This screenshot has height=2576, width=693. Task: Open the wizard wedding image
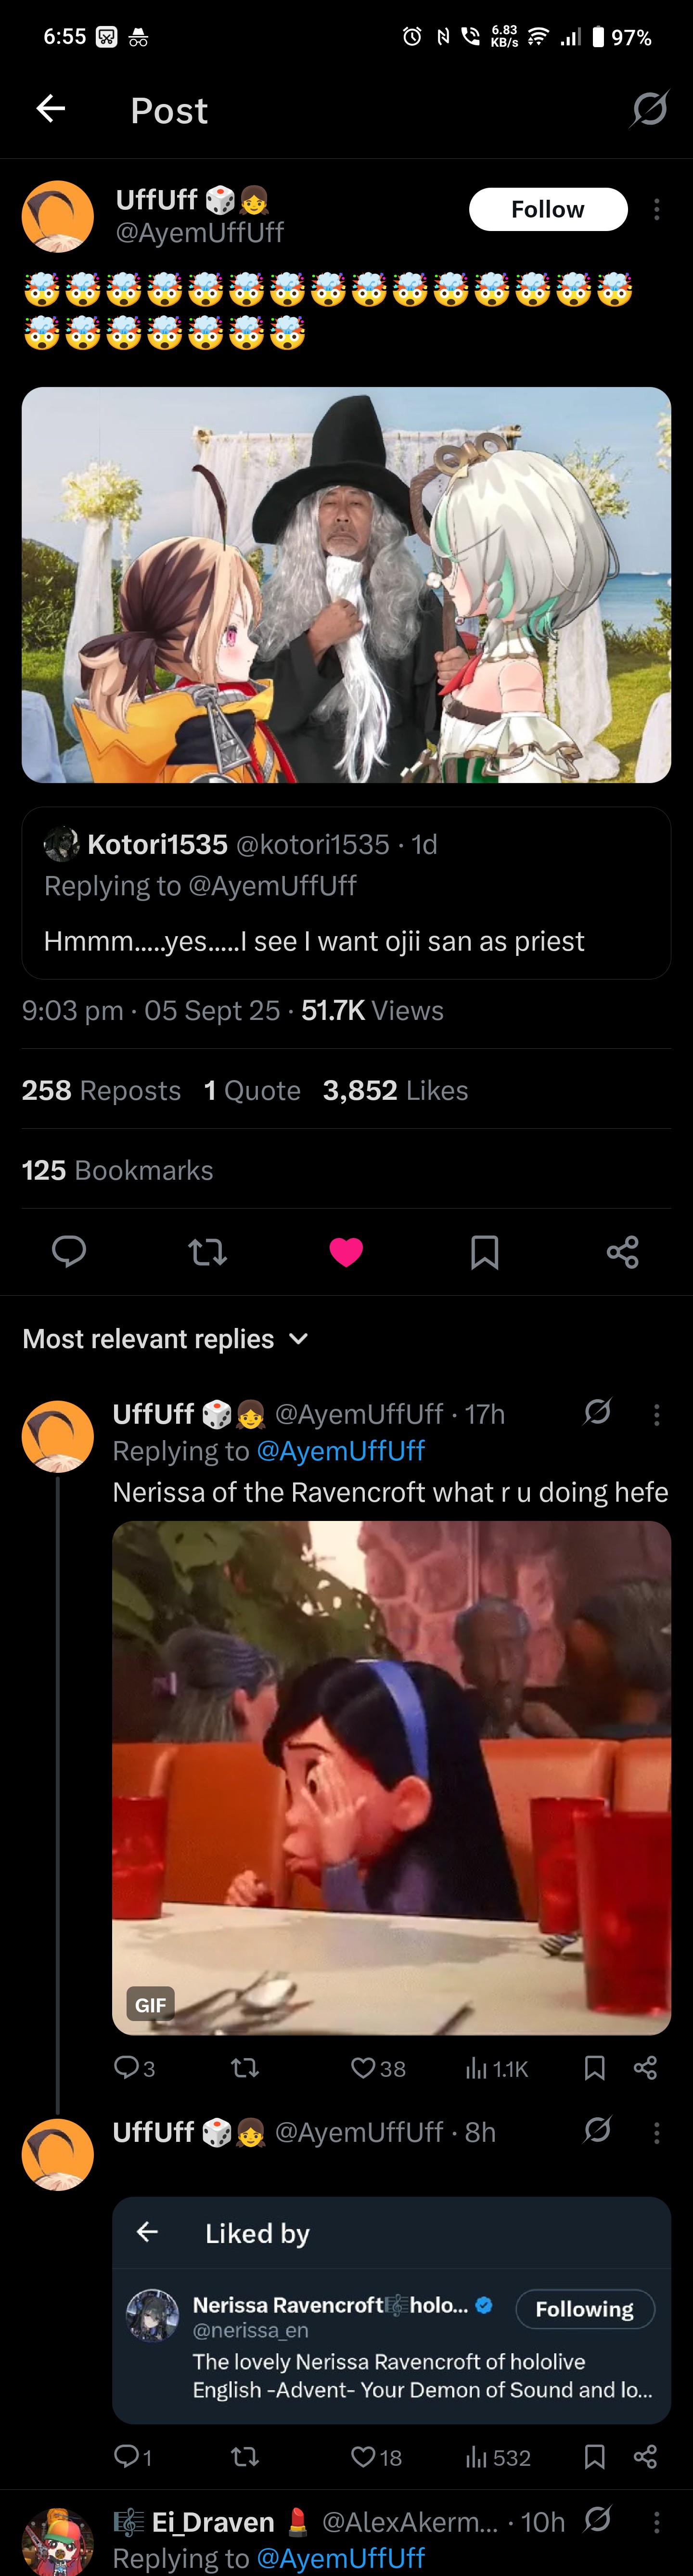346,584
